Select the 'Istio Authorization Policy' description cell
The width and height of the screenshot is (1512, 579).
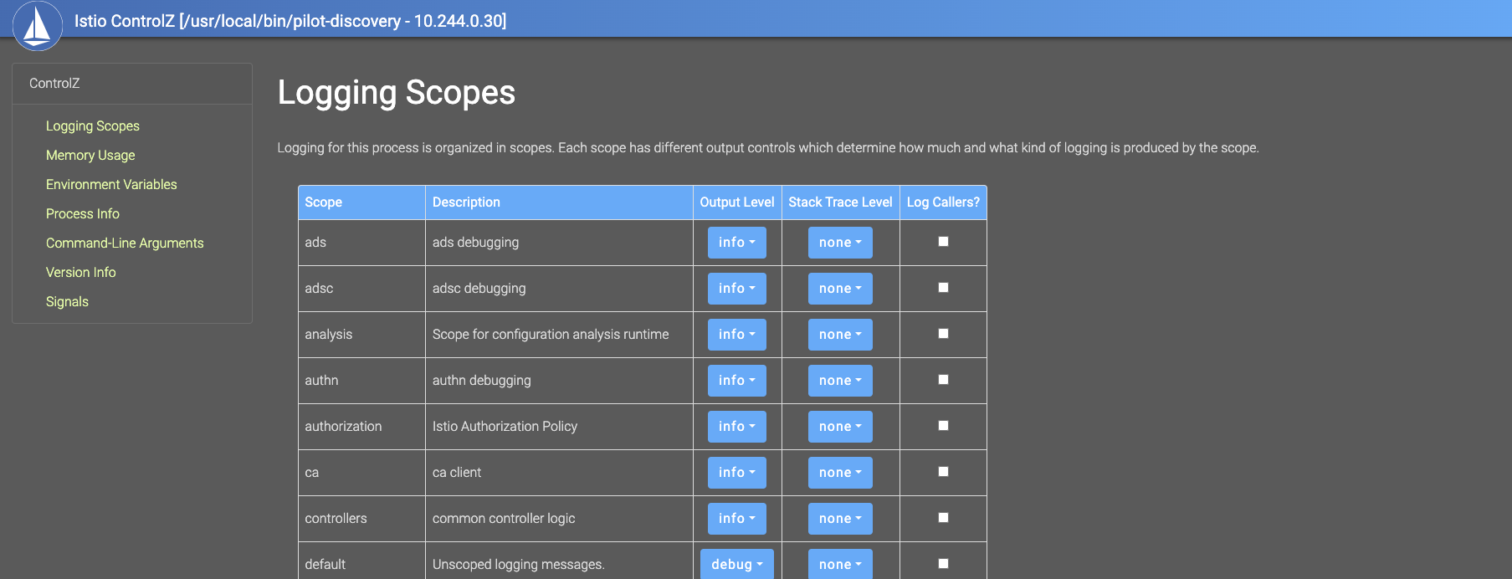click(x=559, y=427)
